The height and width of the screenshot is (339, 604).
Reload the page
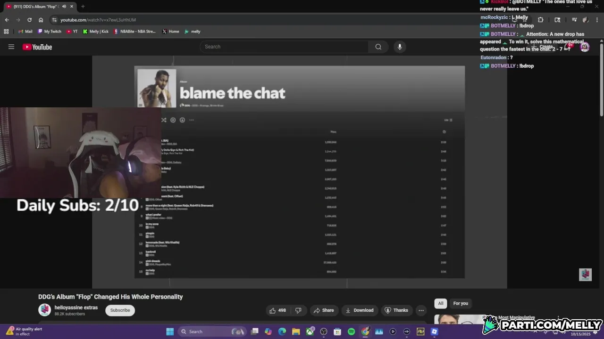click(29, 20)
